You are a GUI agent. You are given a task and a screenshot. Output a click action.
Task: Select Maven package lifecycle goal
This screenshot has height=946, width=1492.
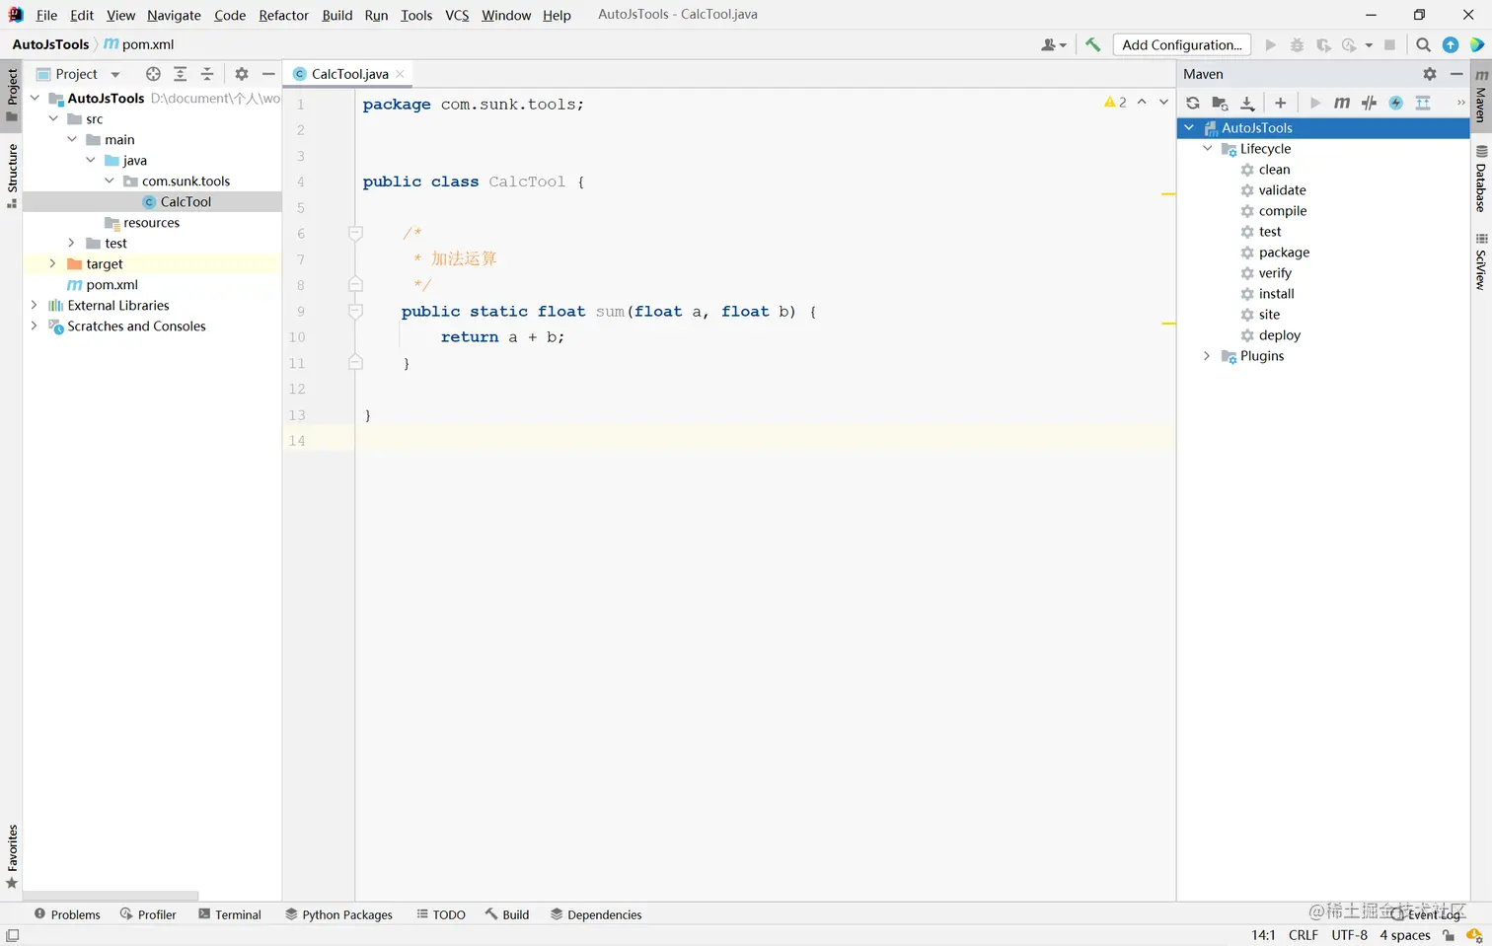pyautogui.click(x=1284, y=252)
